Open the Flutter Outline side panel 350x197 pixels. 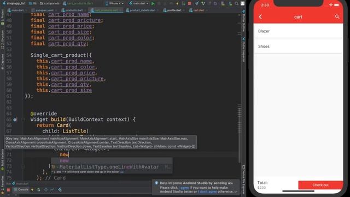[x=243, y=21]
